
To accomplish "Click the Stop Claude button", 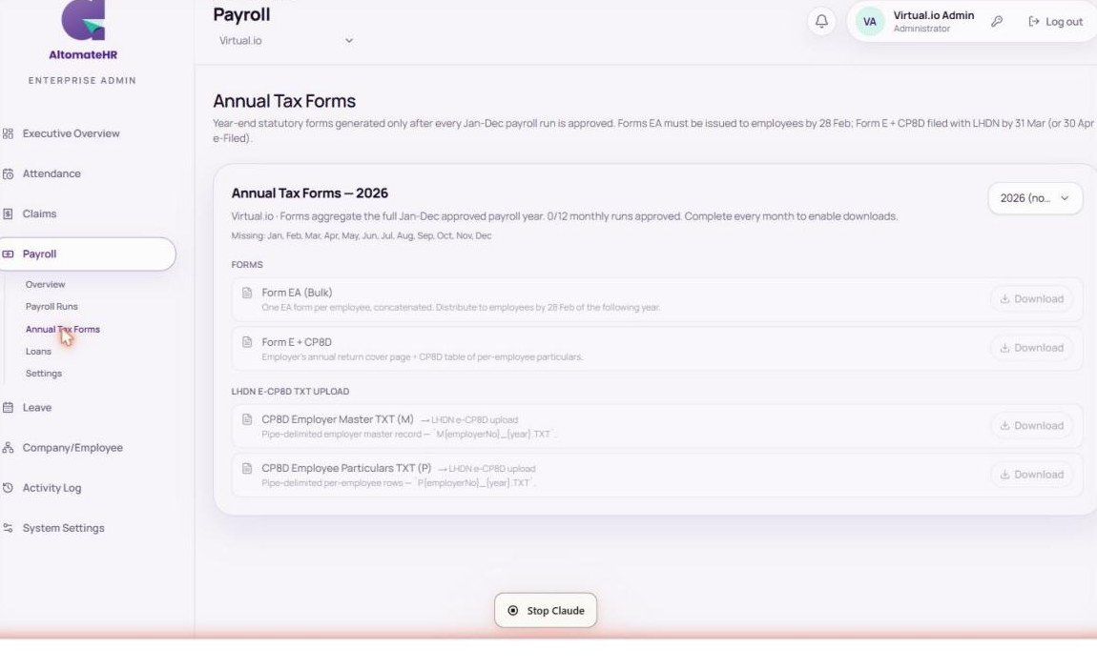I will (x=546, y=610).
